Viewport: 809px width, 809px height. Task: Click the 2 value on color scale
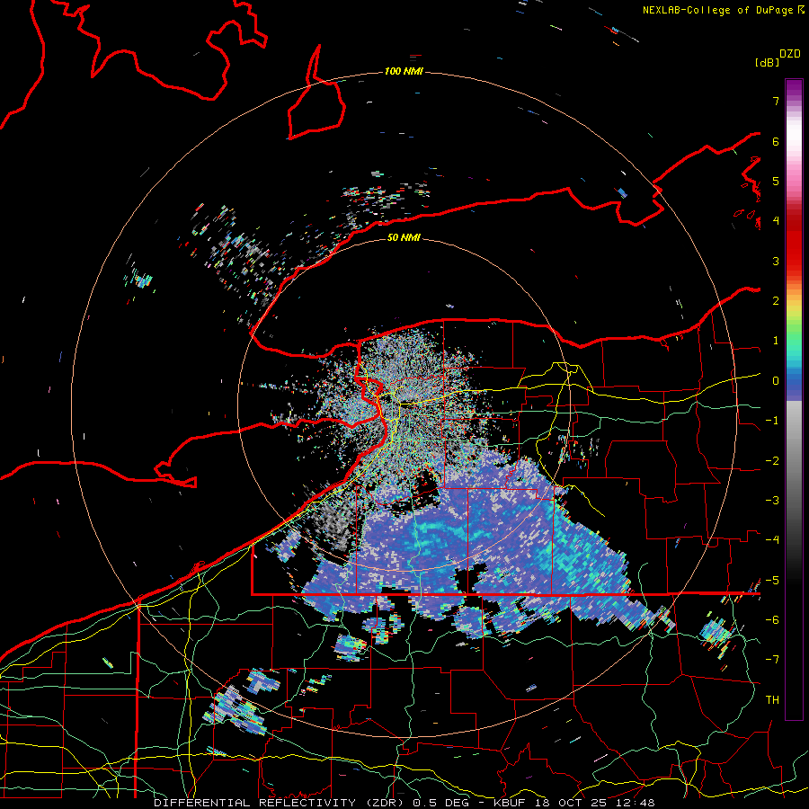coord(776,301)
